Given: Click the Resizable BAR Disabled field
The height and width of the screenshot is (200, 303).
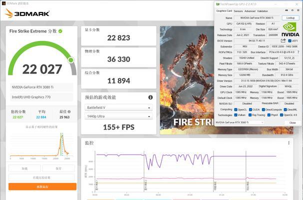Looking at the screenshot, I should 289,103.
